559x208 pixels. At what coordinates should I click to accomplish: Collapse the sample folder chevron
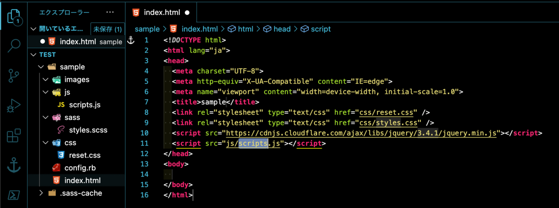pyautogui.click(x=41, y=67)
